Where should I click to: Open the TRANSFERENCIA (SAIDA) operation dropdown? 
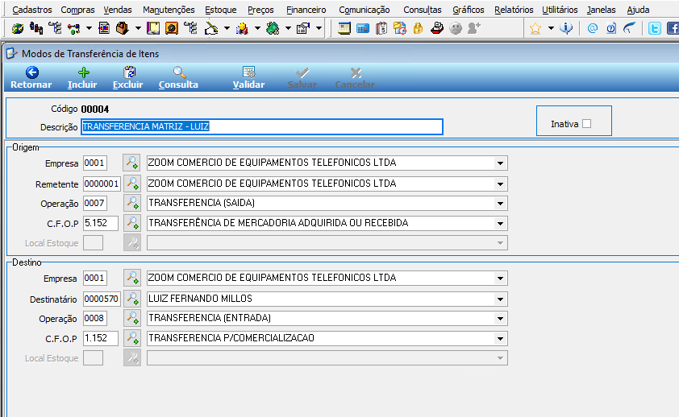pos(500,204)
